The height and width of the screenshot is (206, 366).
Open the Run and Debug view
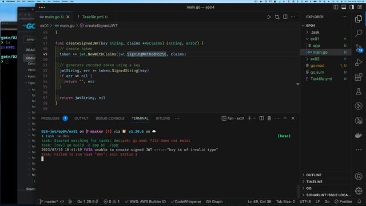(359, 62)
